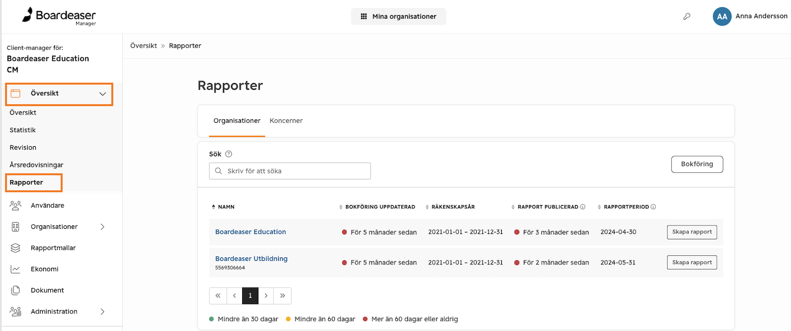Click Rapporter in the breadcrumb
This screenshot has height=331, width=791.
[x=185, y=46]
